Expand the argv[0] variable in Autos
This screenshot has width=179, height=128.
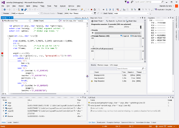point(3,111)
